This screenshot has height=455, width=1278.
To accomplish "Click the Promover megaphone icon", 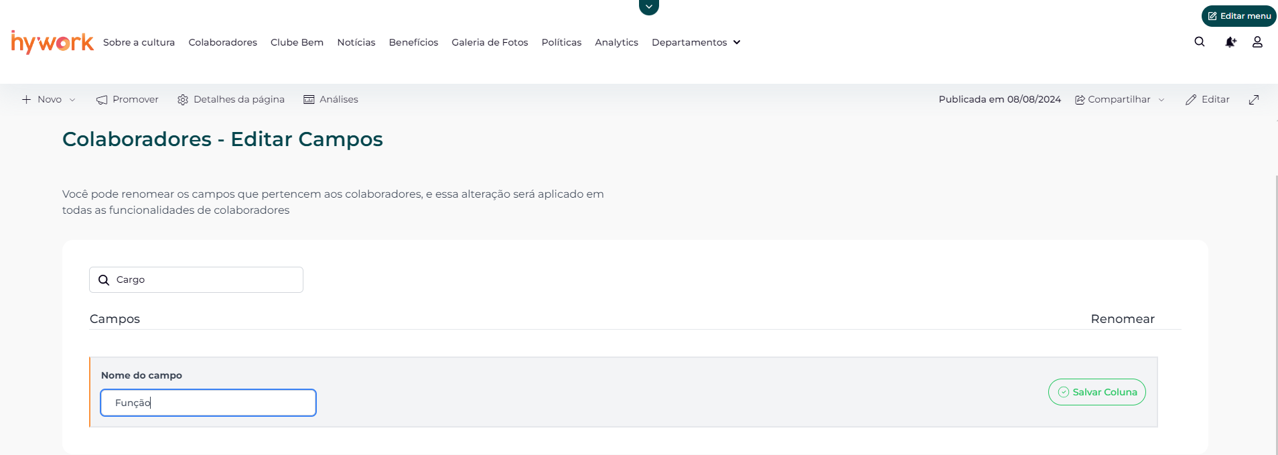I will [102, 100].
